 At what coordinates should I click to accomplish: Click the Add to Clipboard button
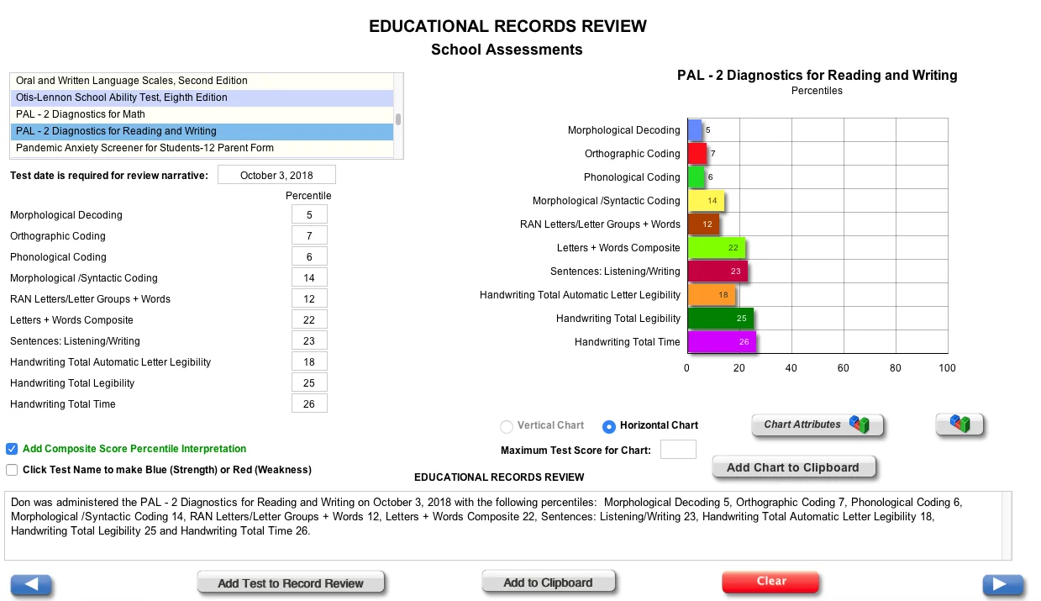pyautogui.click(x=549, y=582)
